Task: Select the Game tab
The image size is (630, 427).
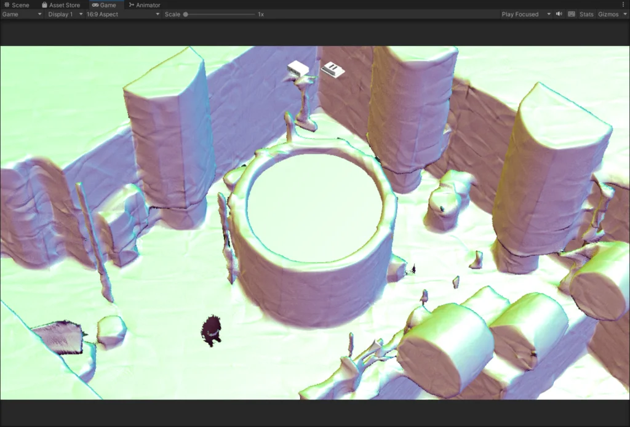Action: coord(104,5)
